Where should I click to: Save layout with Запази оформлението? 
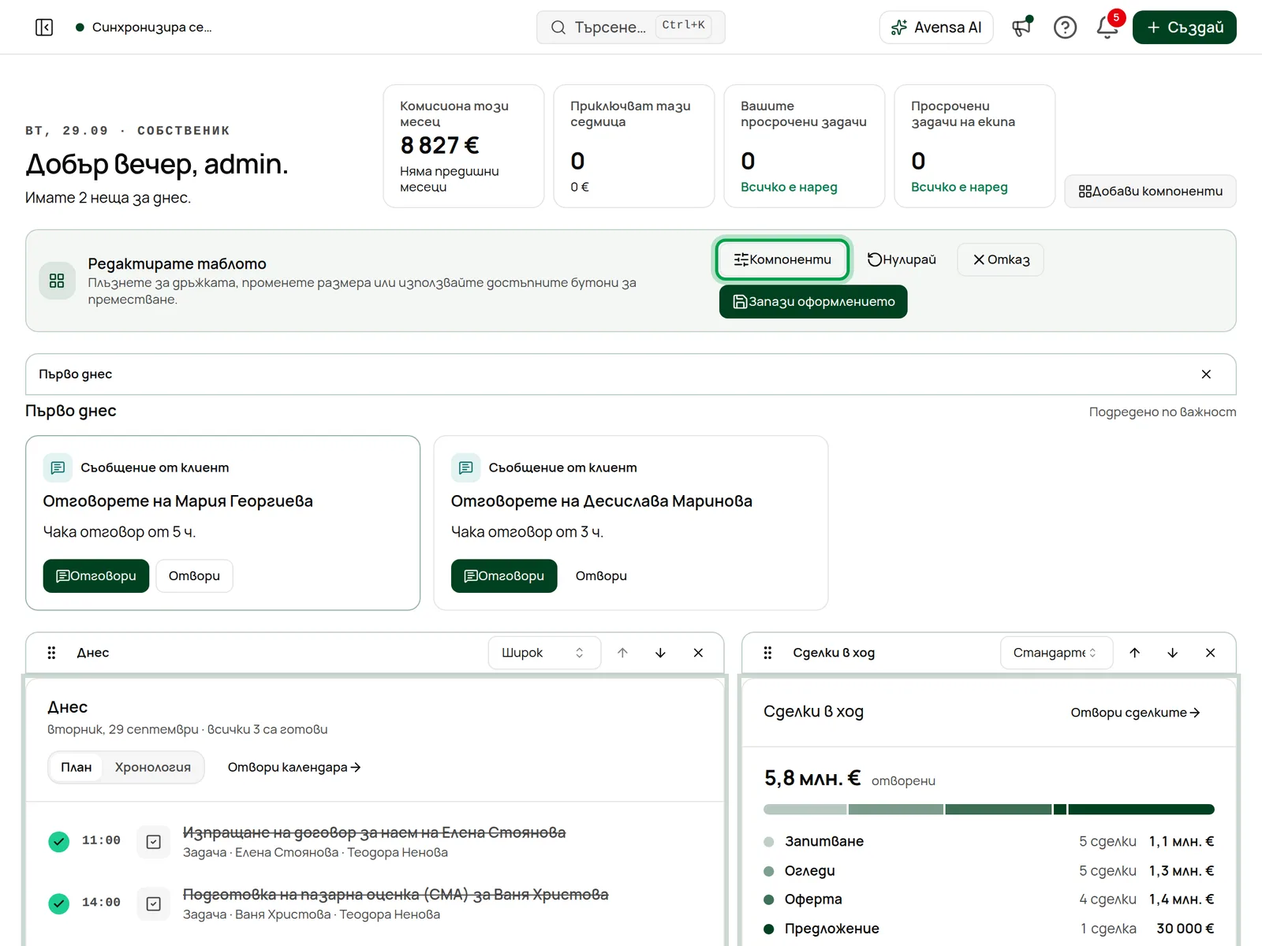(x=813, y=302)
